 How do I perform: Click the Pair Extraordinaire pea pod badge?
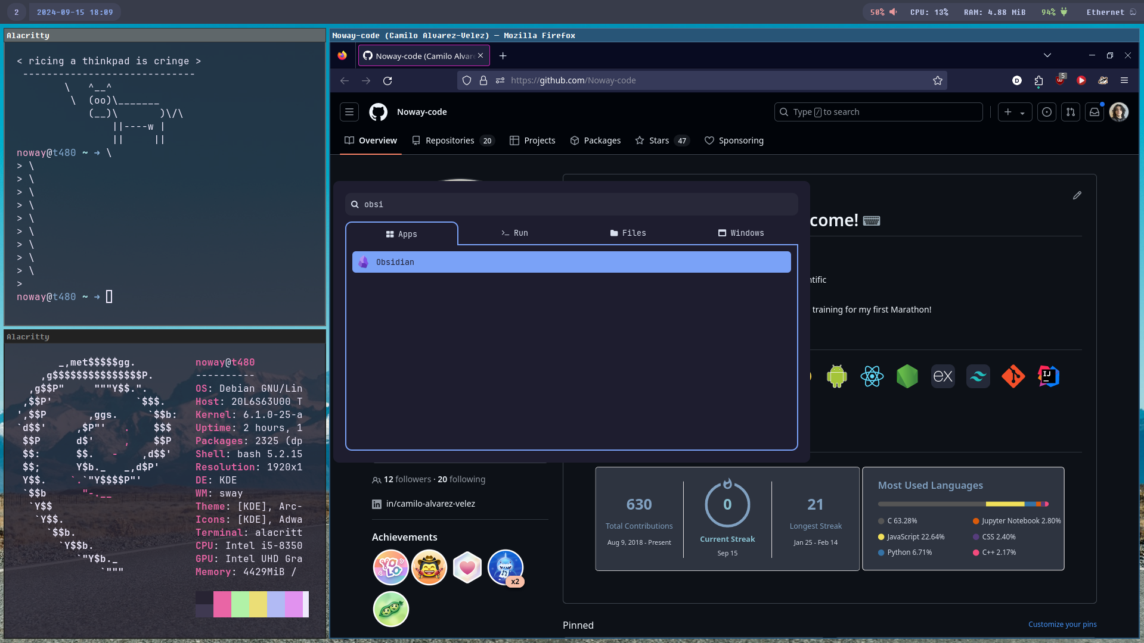tap(391, 609)
